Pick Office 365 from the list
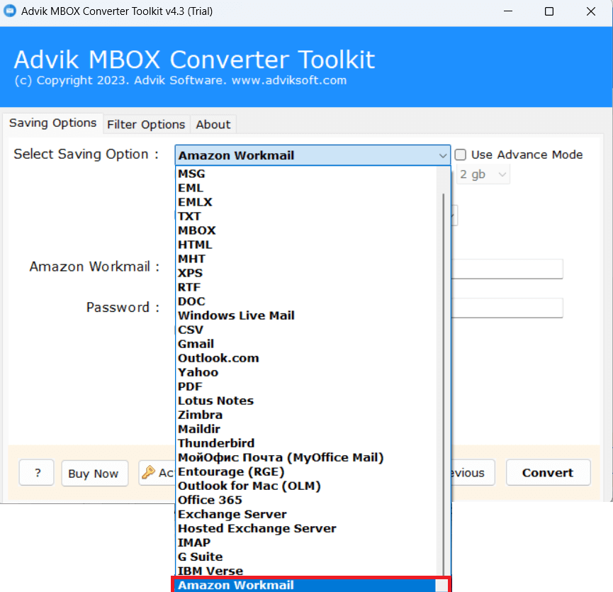The width and height of the screenshot is (613, 592). point(306,500)
